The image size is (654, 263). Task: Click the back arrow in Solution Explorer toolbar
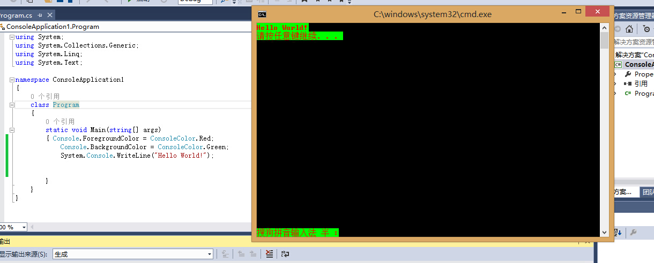point(618,29)
